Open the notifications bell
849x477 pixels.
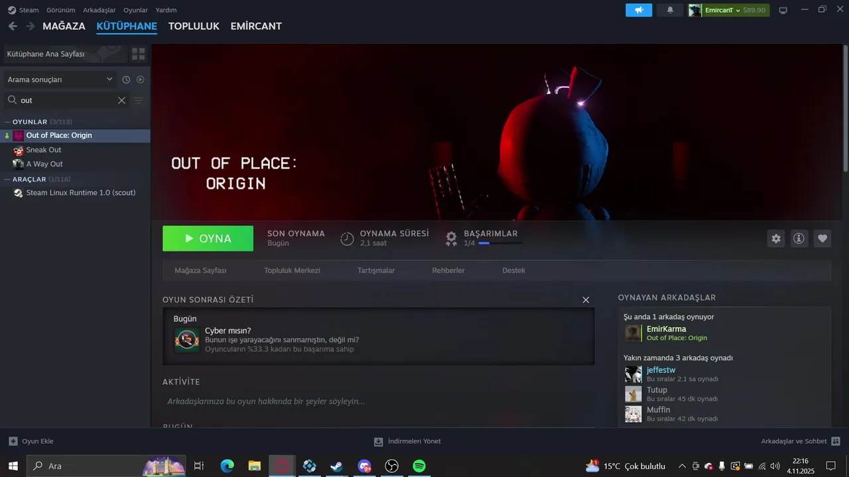[670, 10]
